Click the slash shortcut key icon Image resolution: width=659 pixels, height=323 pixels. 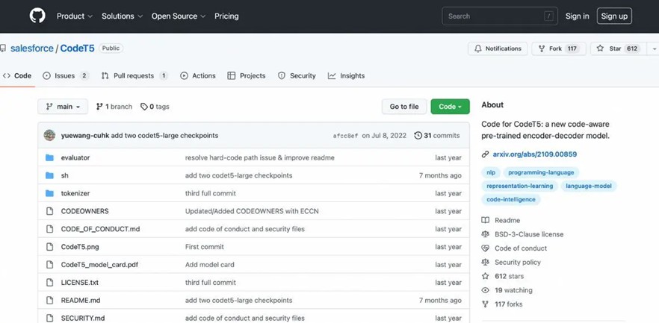pos(548,16)
